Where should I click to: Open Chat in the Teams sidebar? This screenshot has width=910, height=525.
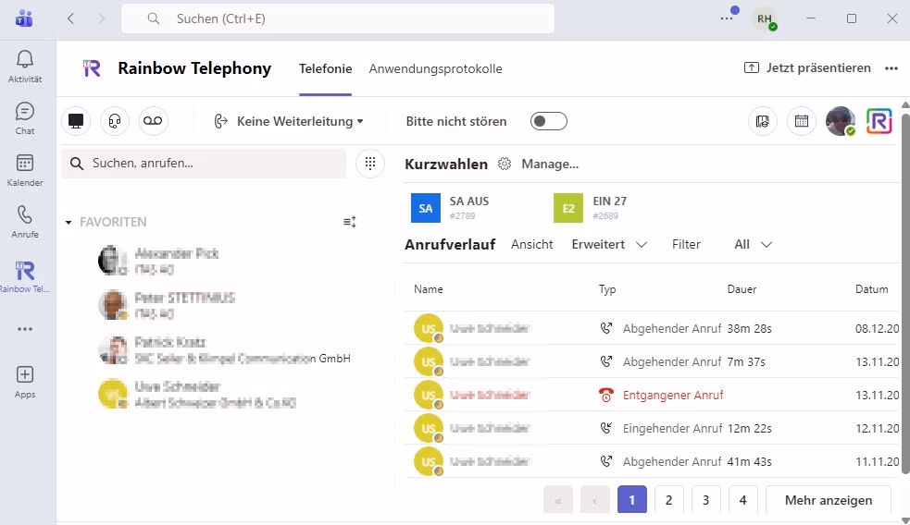25,119
